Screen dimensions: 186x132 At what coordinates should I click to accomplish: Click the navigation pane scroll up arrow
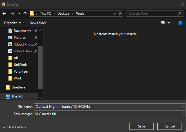(41, 30)
